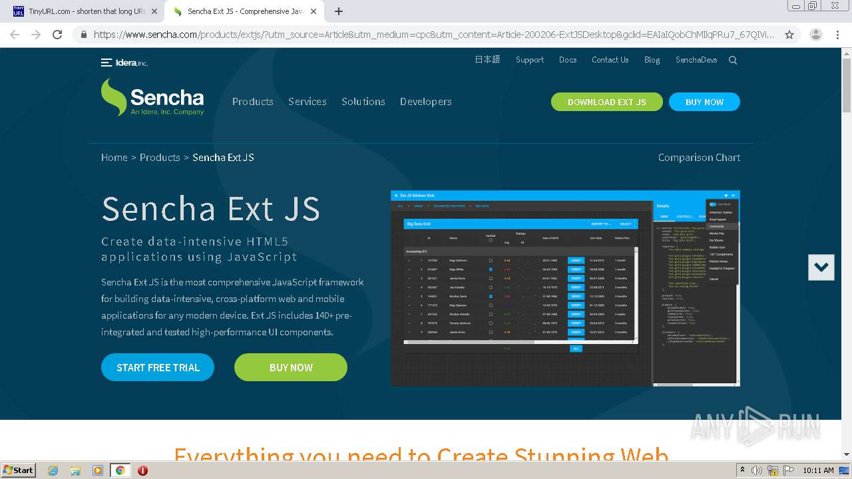Click the volume tray icon

[x=757, y=470]
